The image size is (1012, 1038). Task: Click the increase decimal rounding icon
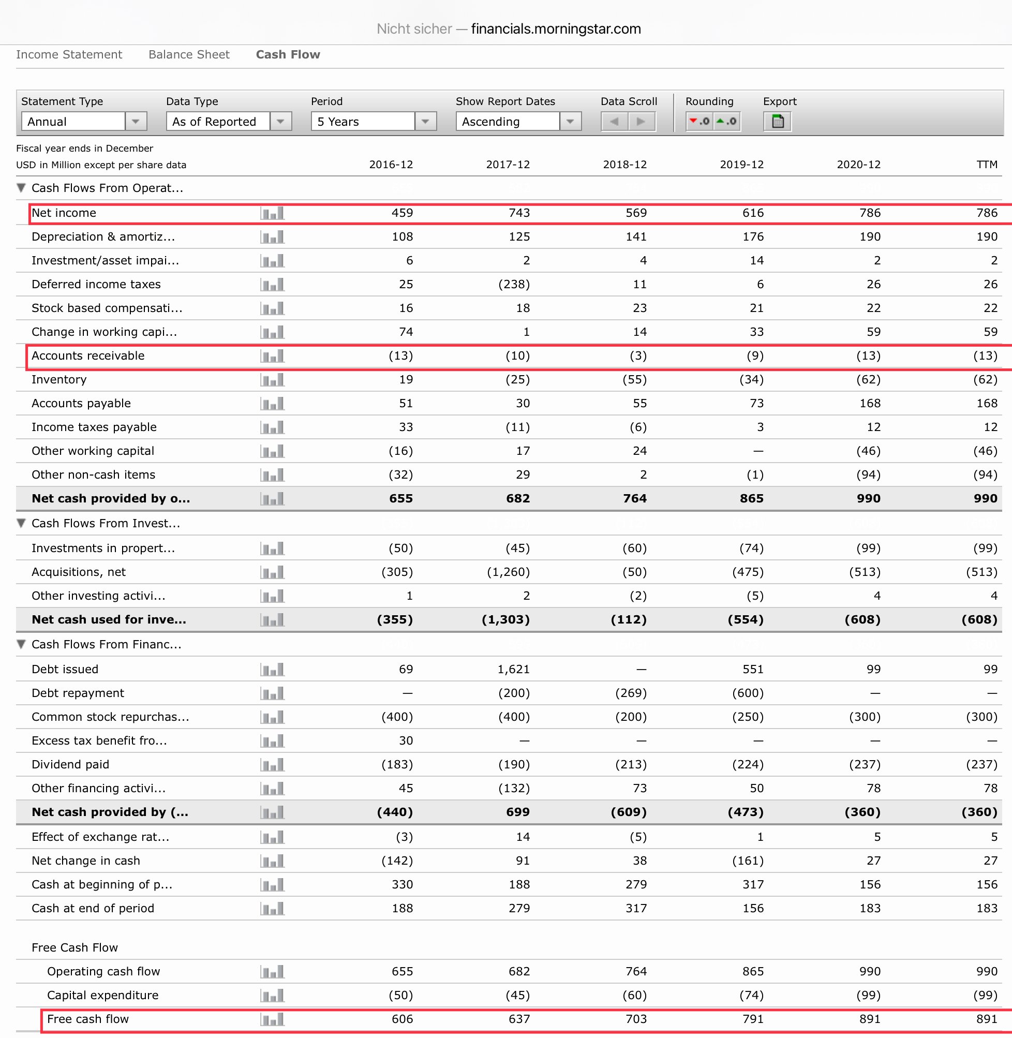[726, 121]
